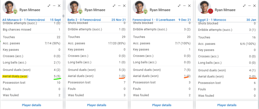Image resolution: width=259 pixels, height=109 pixels.
Task: Expand the Leverkusen match player panel
Action: [x=179, y=6]
